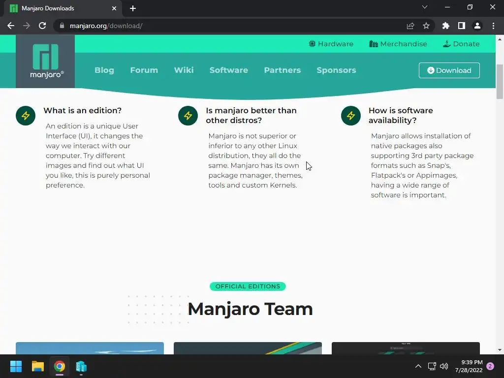Open the first blue edition thumbnail at the bottom
This screenshot has width=504, height=378.
click(x=90, y=348)
